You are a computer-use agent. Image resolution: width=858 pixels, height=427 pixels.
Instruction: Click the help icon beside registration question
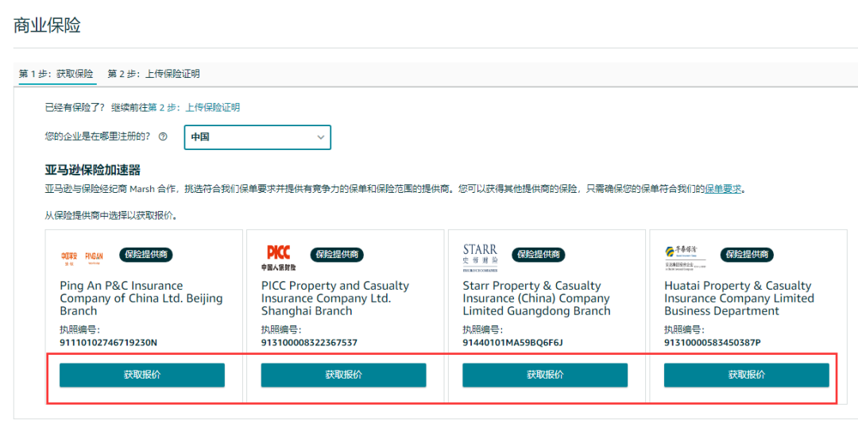pyautogui.click(x=163, y=137)
